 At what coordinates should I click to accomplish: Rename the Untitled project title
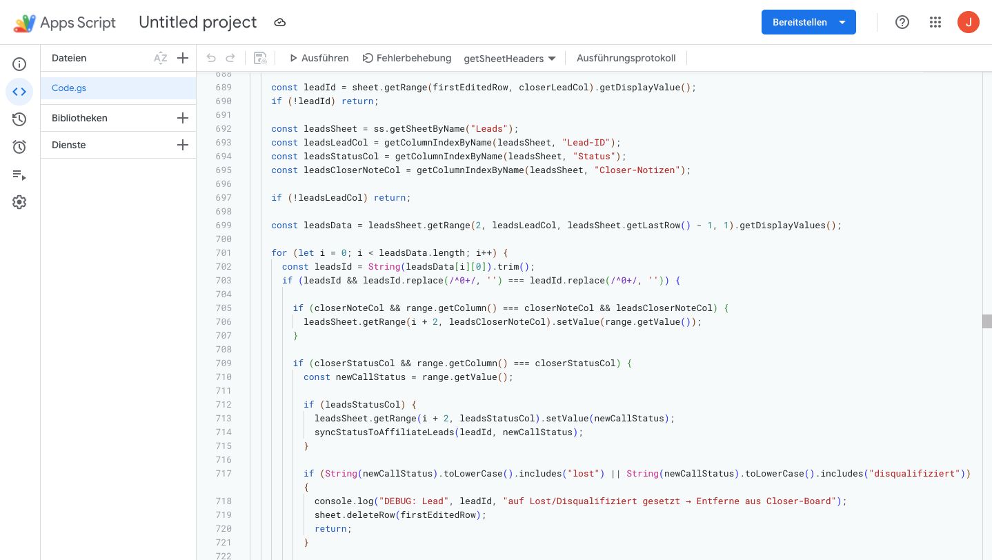pos(198,23)
